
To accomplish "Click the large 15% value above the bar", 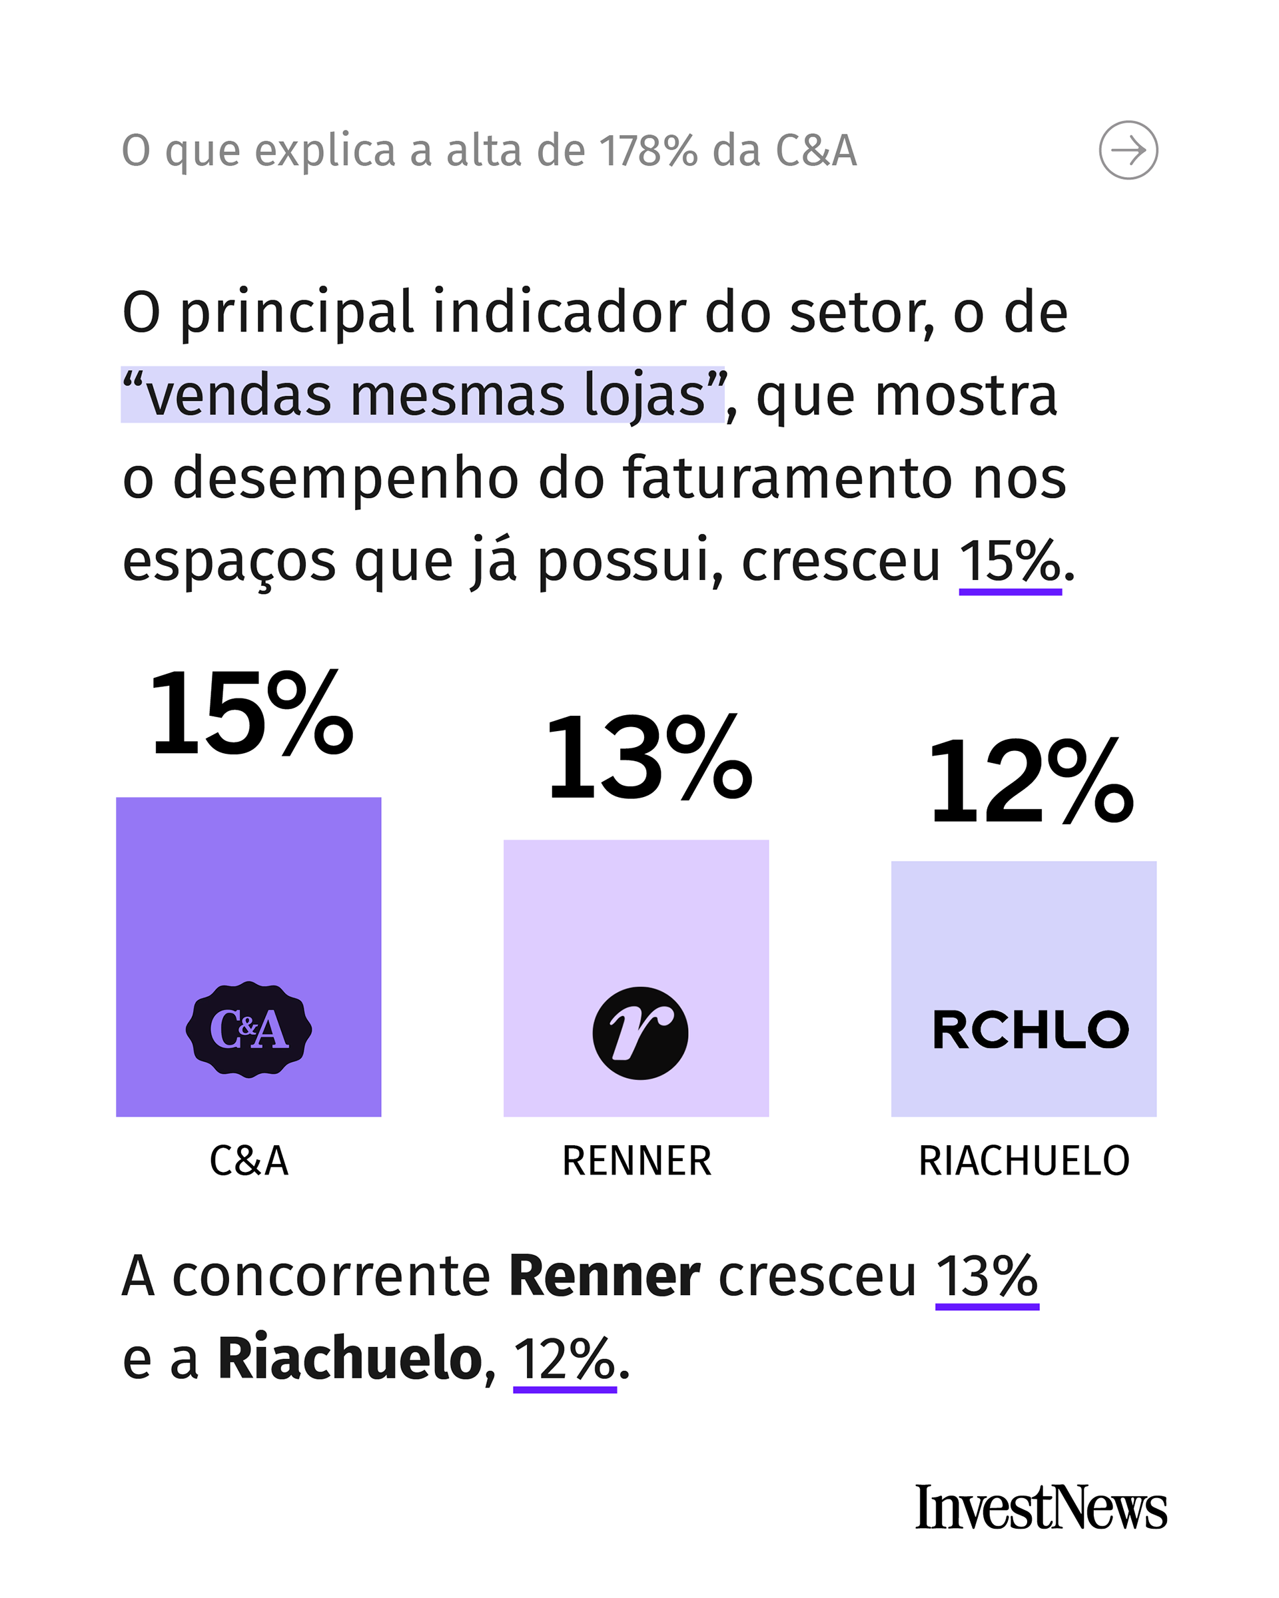I will coord(250,713).
